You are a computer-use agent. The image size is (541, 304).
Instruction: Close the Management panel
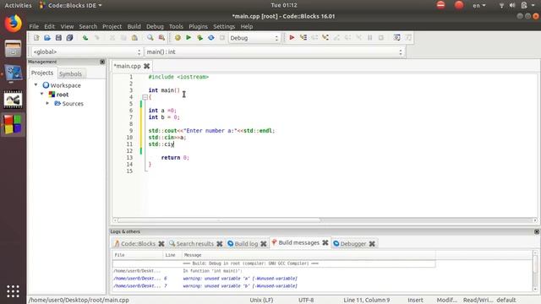[102, 62]
